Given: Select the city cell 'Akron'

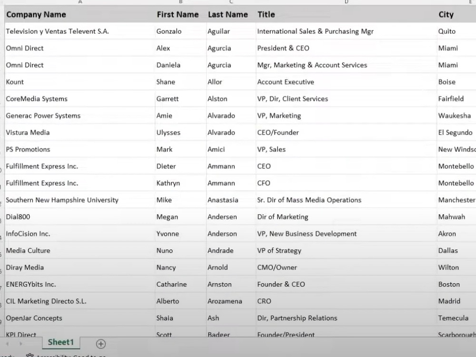Looking at the screenshot, I should [456, 234].
